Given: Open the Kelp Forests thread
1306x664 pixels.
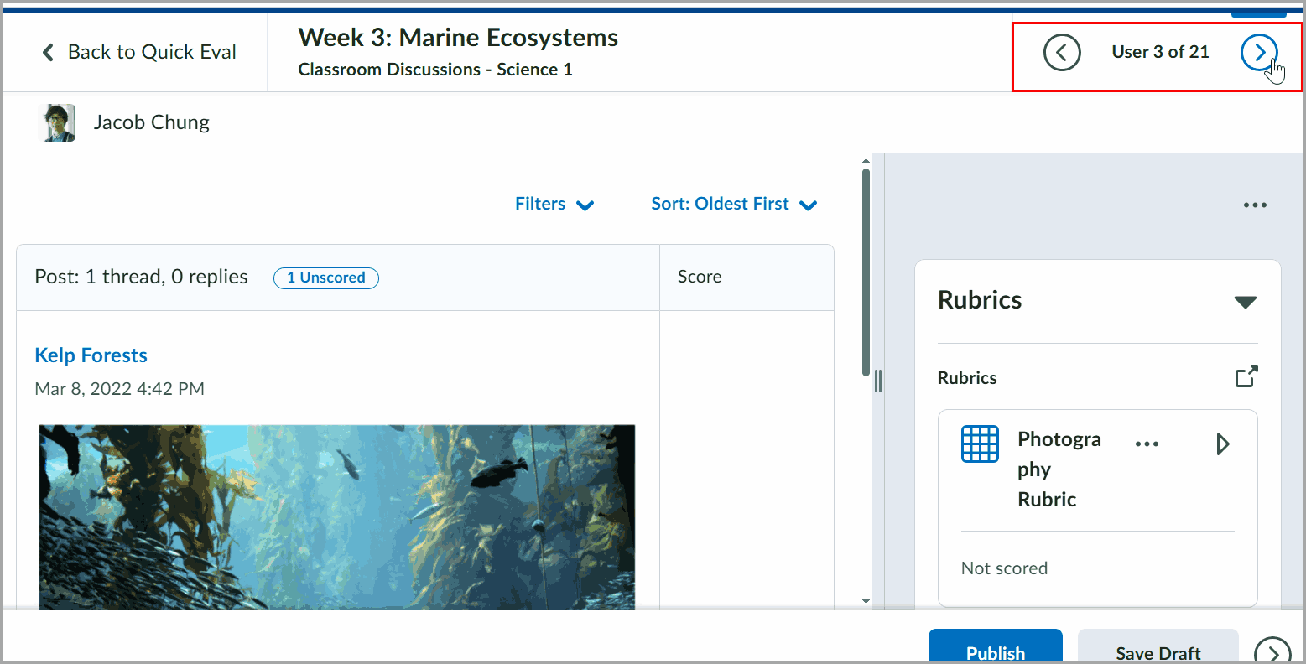Looking at the screenshot, I should [x=91, y=355].
